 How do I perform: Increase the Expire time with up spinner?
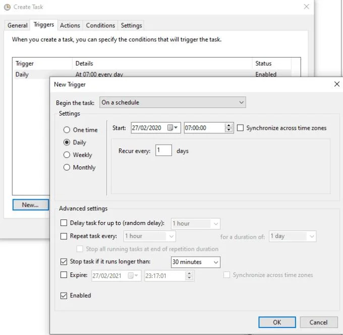coord(189,273)
